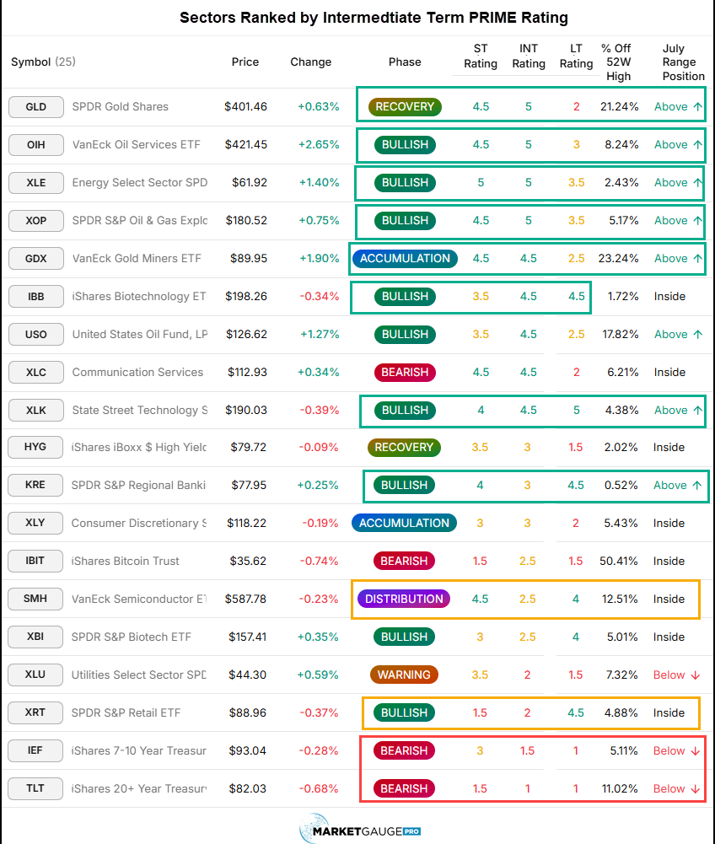Click the Inside position in XLY row
Image resolution: width=715 pixels, height=844 pixels.
tap(669, 523)
